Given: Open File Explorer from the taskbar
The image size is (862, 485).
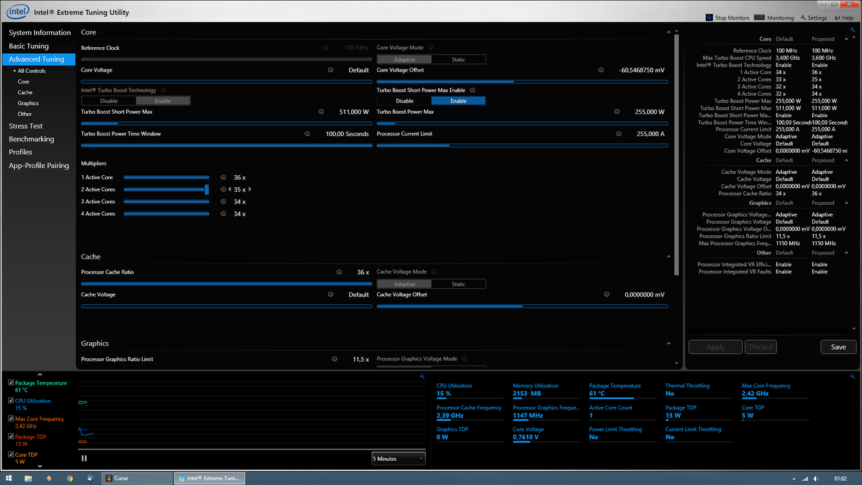Looking at the screenshot, I should pos(28,478).
